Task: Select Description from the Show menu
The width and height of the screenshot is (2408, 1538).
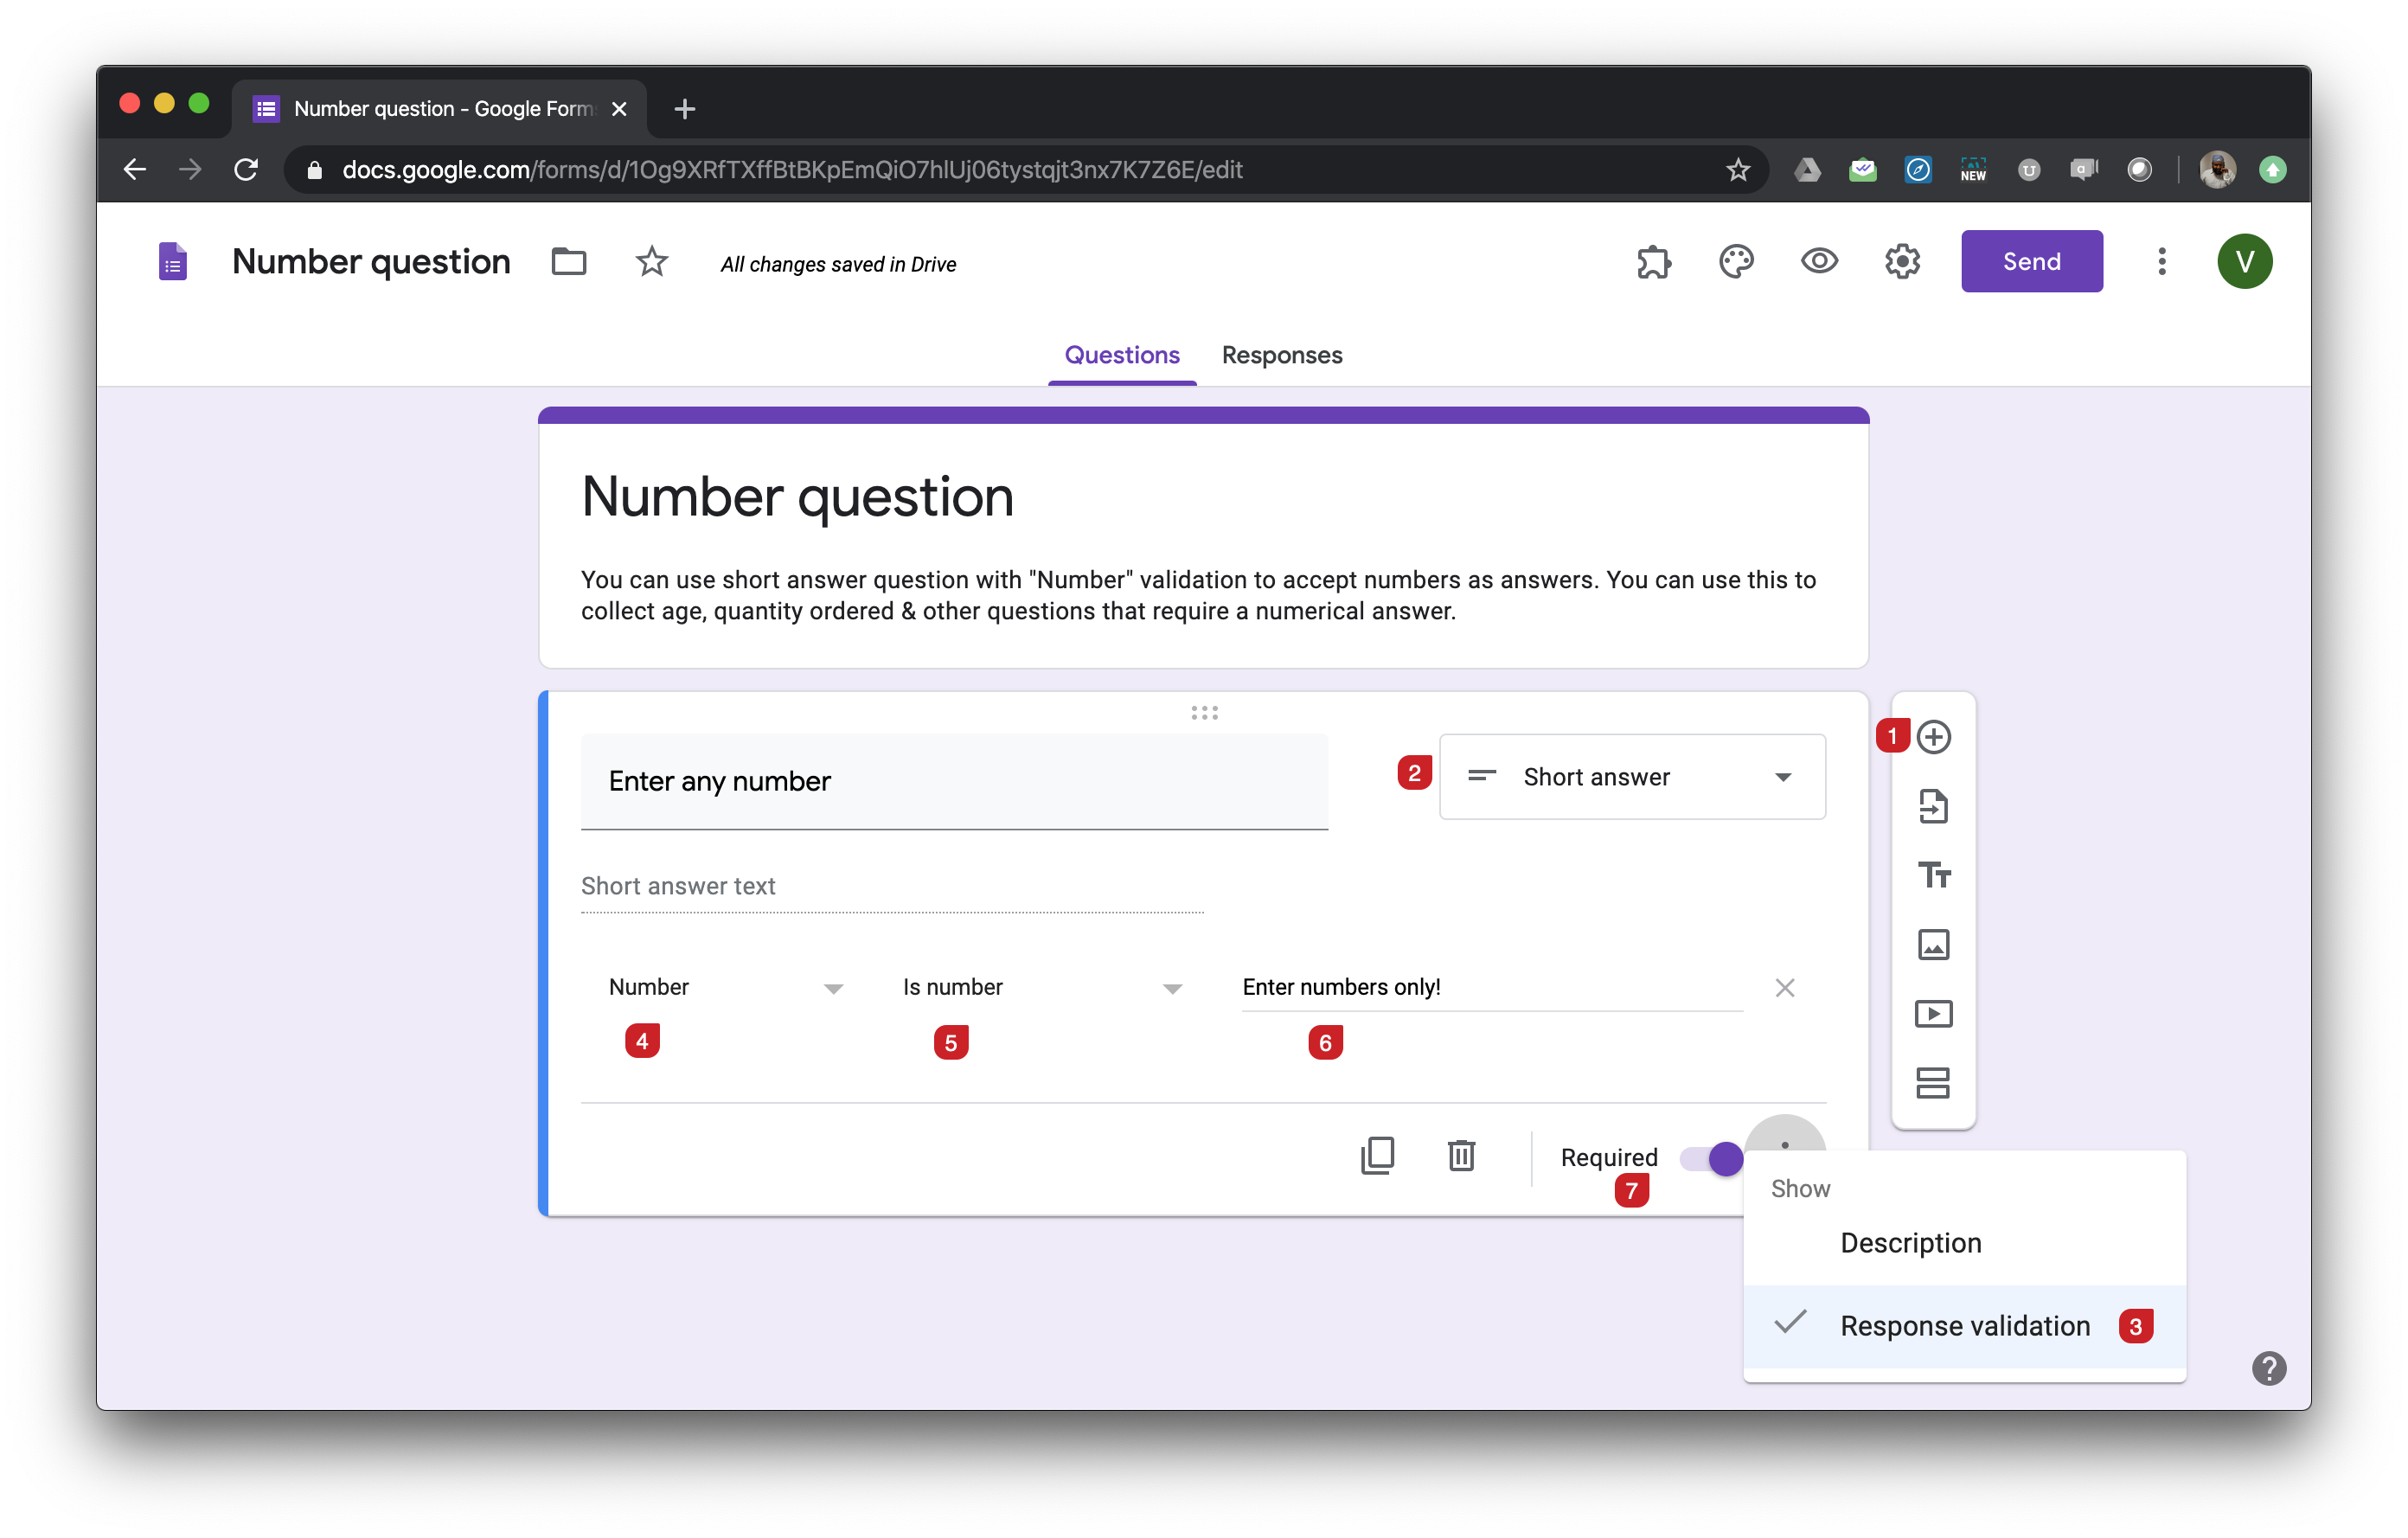Action: pyautogui.click(x=1910, y=1242)
